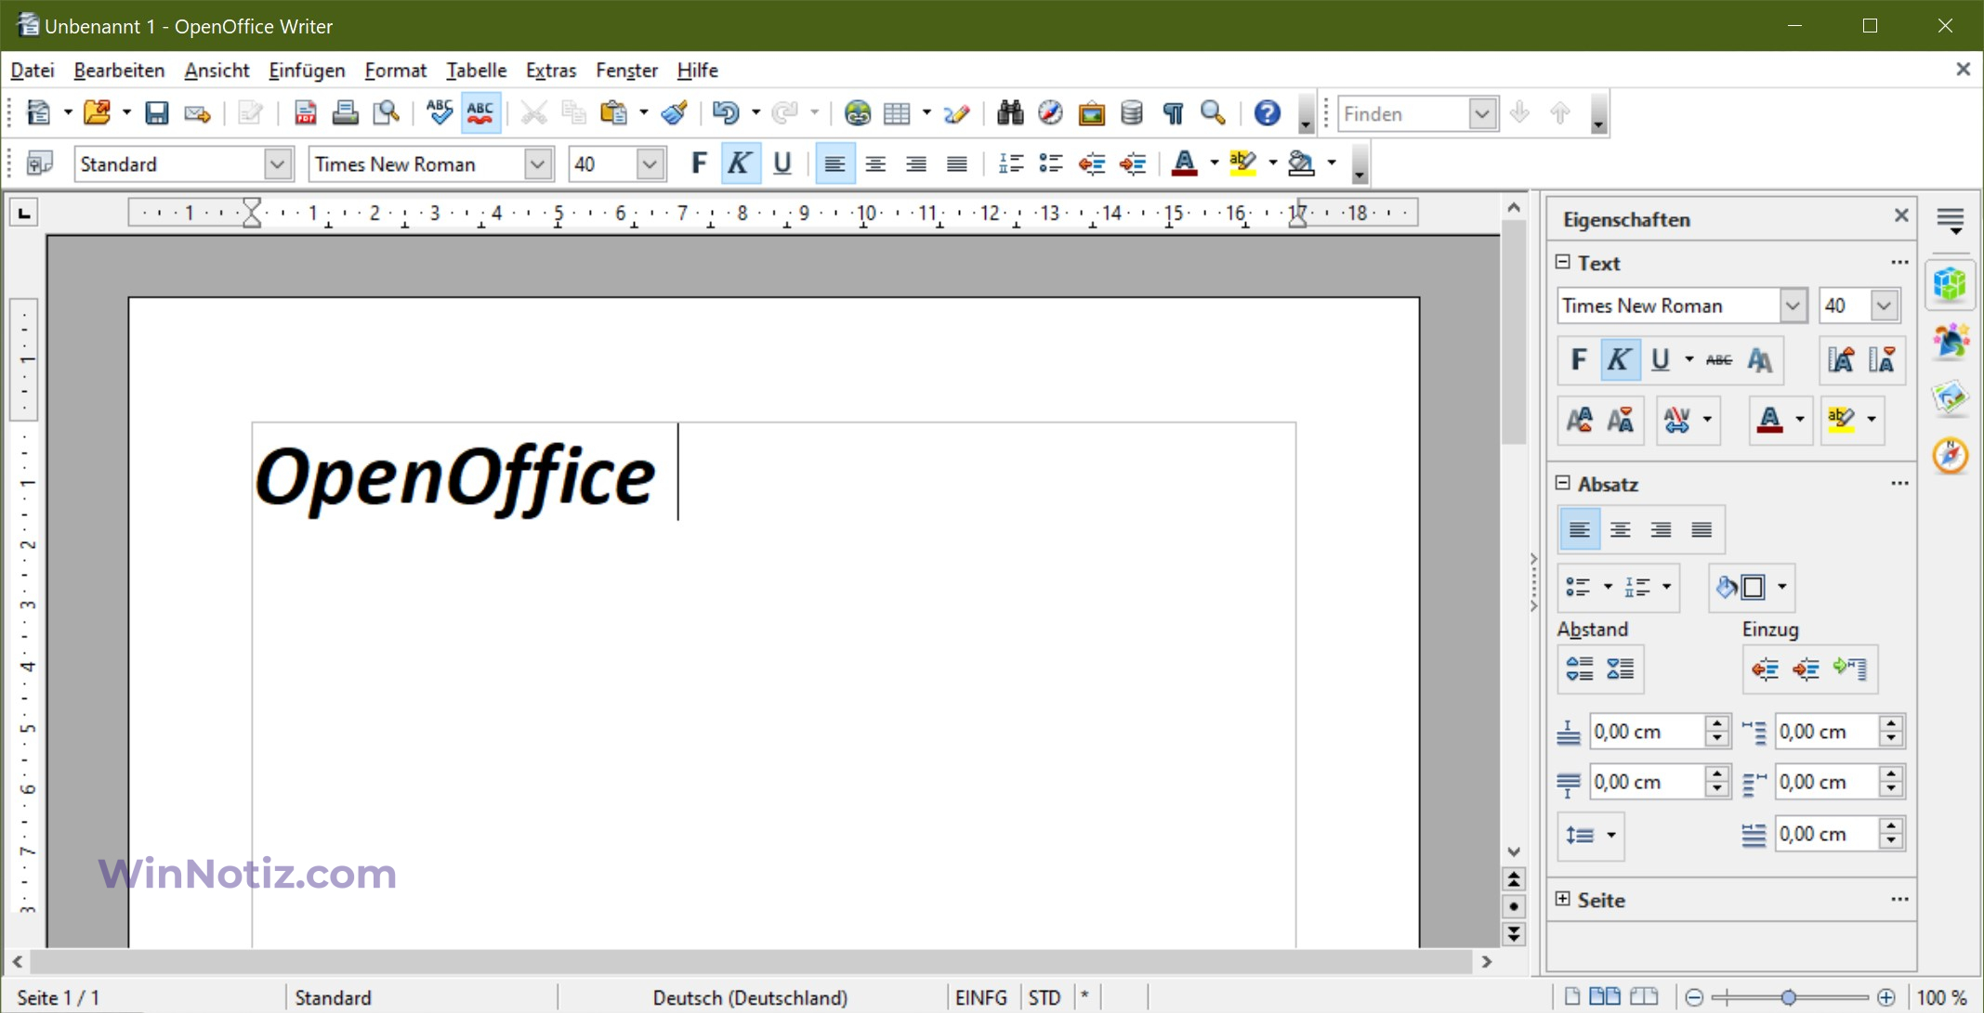1984x1013 pixels.
Task: Open the paragraph style Standard dropdown
Action: 277,164
